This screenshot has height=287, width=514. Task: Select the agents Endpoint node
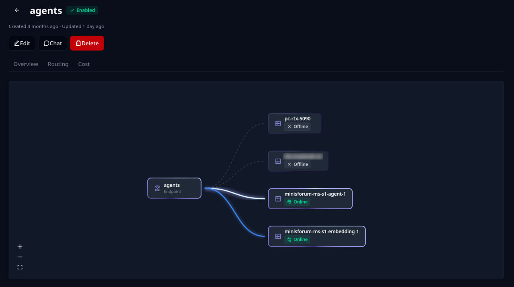tap(174, 188)
